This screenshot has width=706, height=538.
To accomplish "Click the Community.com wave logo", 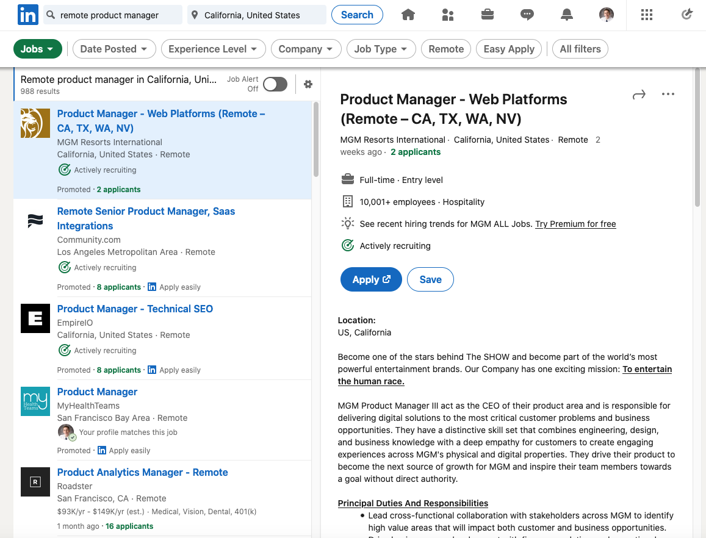I will tap(35, 221).
